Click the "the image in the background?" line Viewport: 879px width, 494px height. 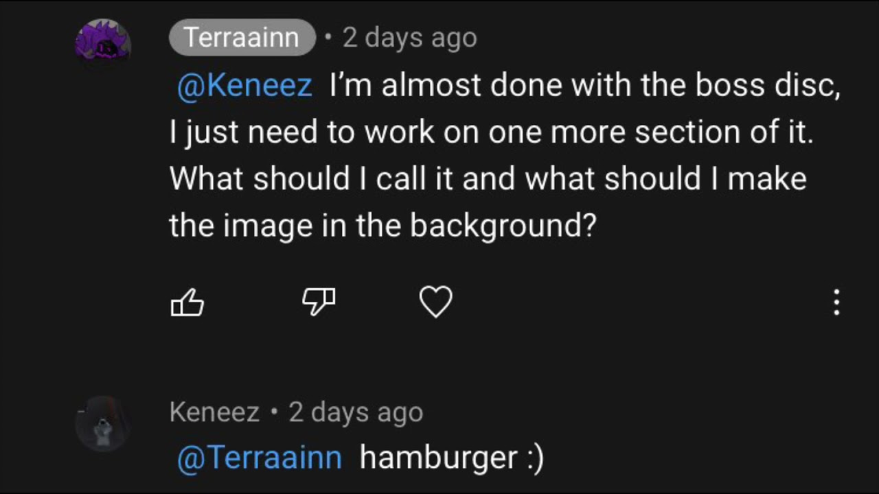coord(382,224)
